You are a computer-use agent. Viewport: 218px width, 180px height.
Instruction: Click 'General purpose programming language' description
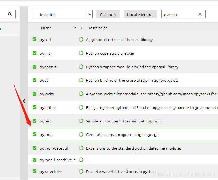click(x=122, y=135)
